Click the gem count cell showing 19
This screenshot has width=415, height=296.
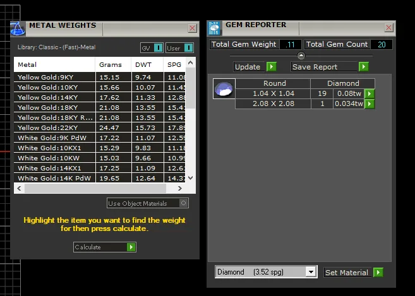click(x=322, y=93)
